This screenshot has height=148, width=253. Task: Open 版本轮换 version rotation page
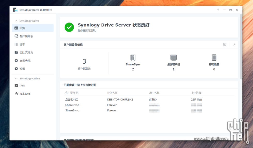[x=33, y=94]
